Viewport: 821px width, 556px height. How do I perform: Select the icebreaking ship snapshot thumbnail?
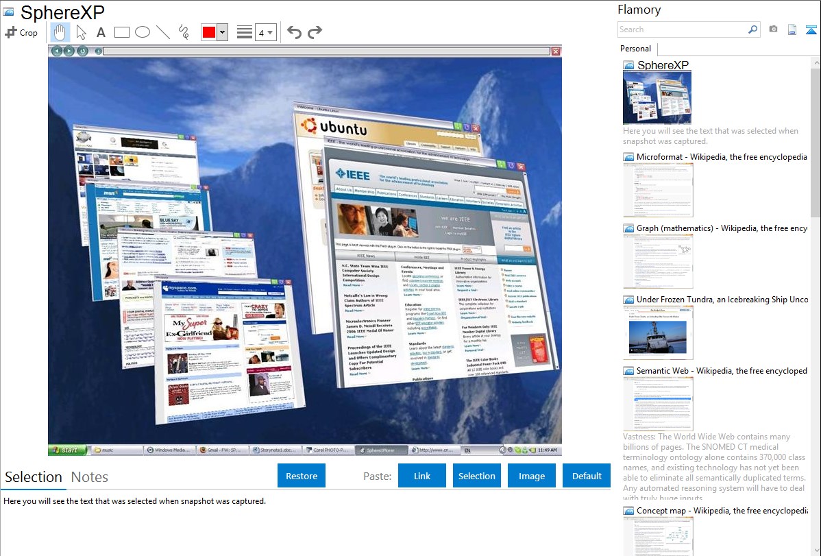pyautogui.click(x=658, y=333)
